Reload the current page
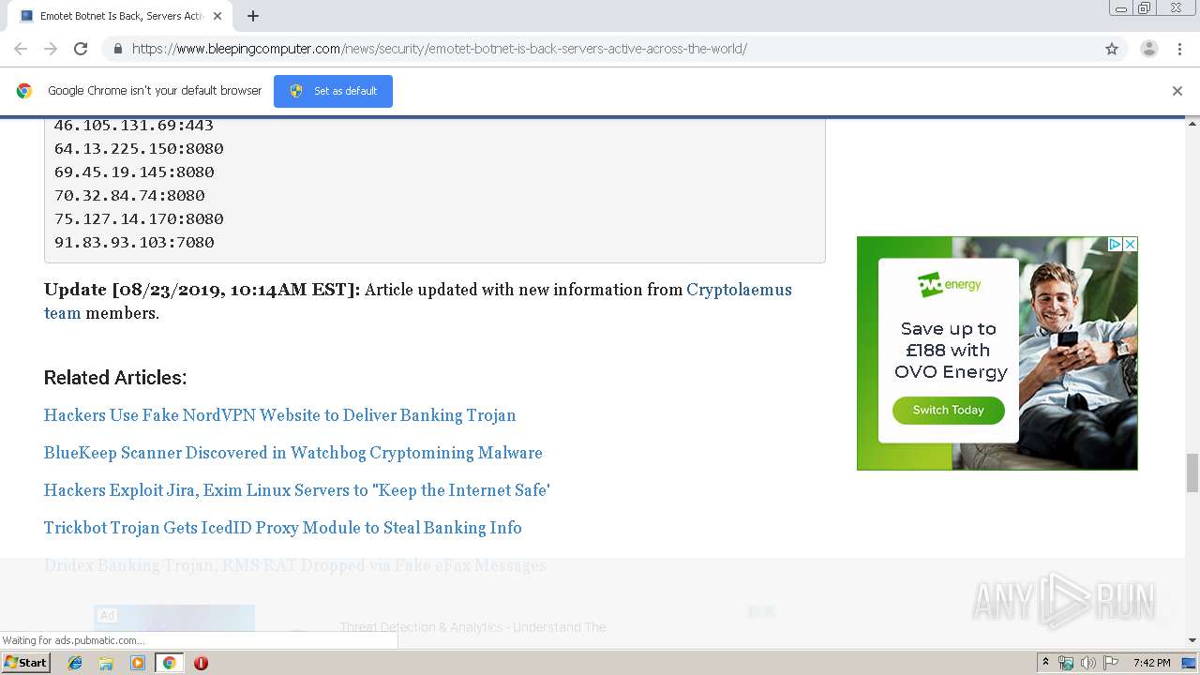Screen dimensions: 1200x675 81,49
